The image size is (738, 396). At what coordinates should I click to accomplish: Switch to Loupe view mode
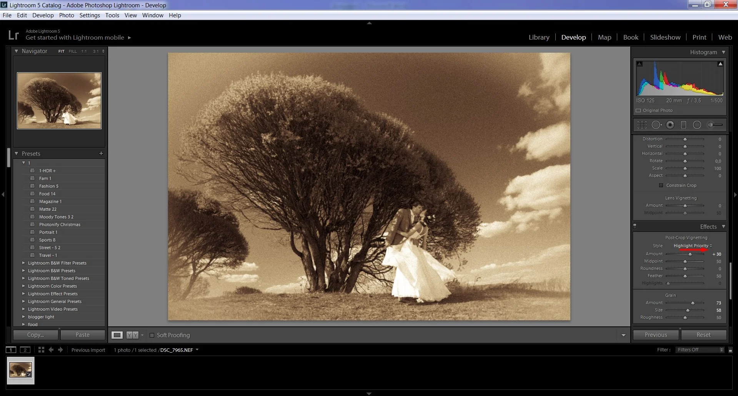(x=117, y=335)
